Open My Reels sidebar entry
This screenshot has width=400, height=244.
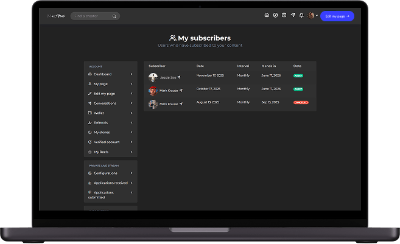coord(110,152)
